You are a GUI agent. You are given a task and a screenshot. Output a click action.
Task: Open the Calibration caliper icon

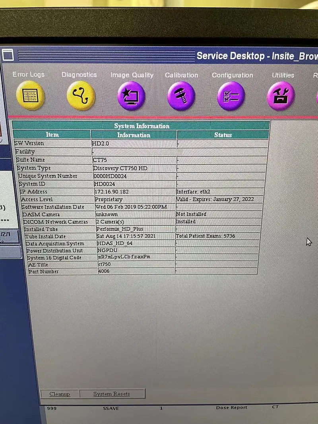pos(181,96)
